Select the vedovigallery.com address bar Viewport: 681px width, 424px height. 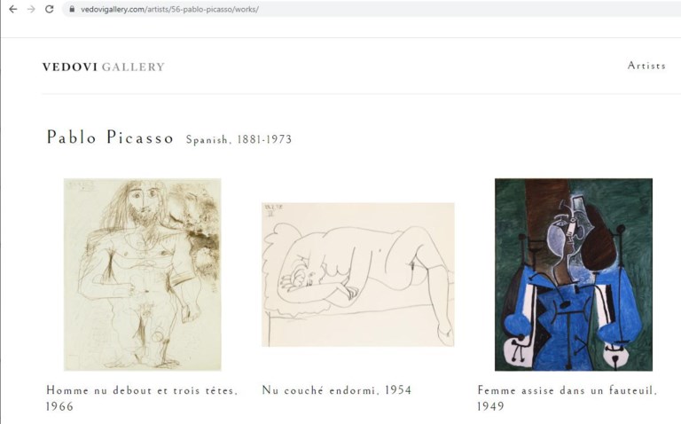coord(372,9)
